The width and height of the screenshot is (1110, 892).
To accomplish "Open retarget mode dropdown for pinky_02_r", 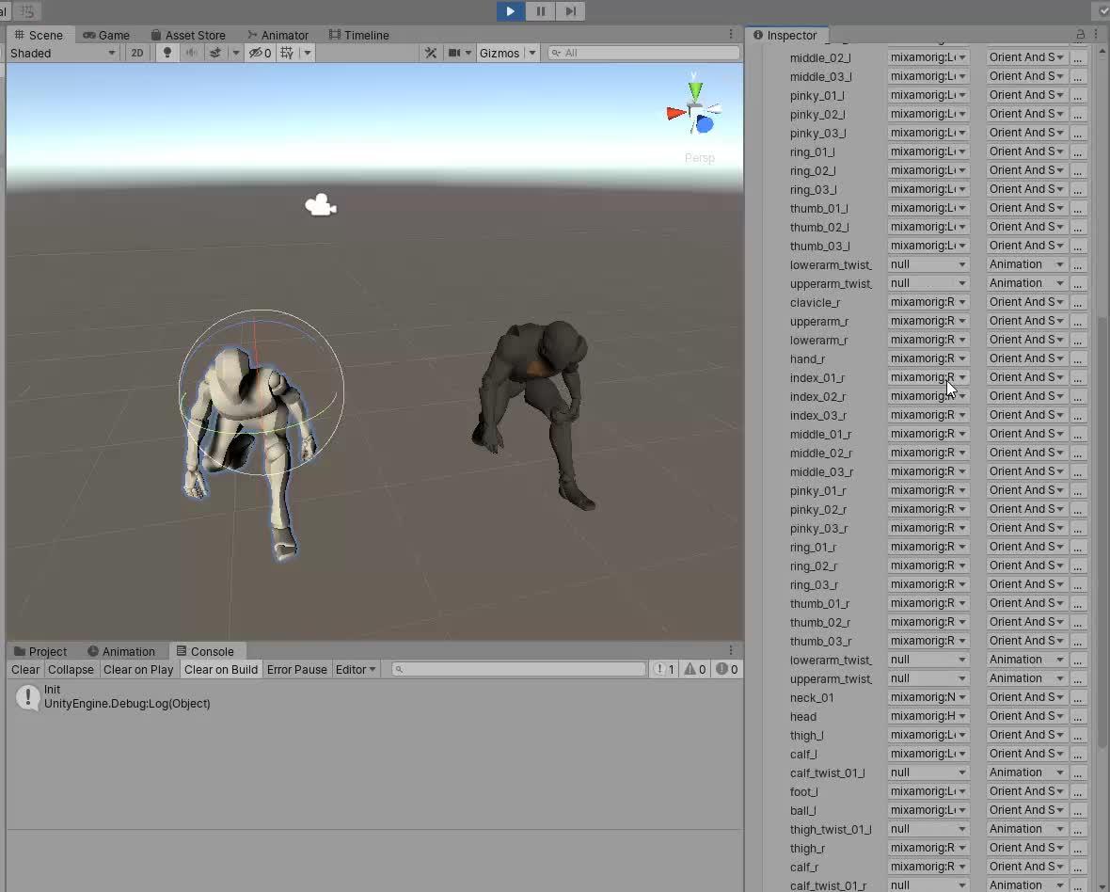I will (x=1025, y=509).
